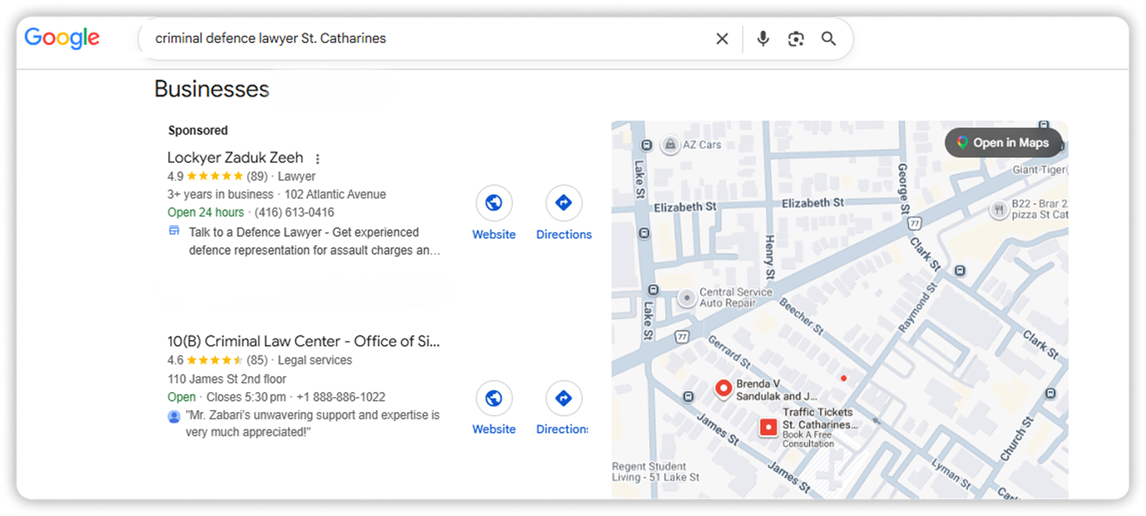Click Lockyer Zaduk Zeeh Website globe icon

pyautogui.click(x=493, y=203)
